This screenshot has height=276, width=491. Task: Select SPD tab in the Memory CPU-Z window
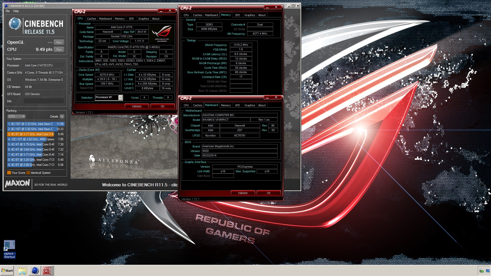[x=237, y=15]
